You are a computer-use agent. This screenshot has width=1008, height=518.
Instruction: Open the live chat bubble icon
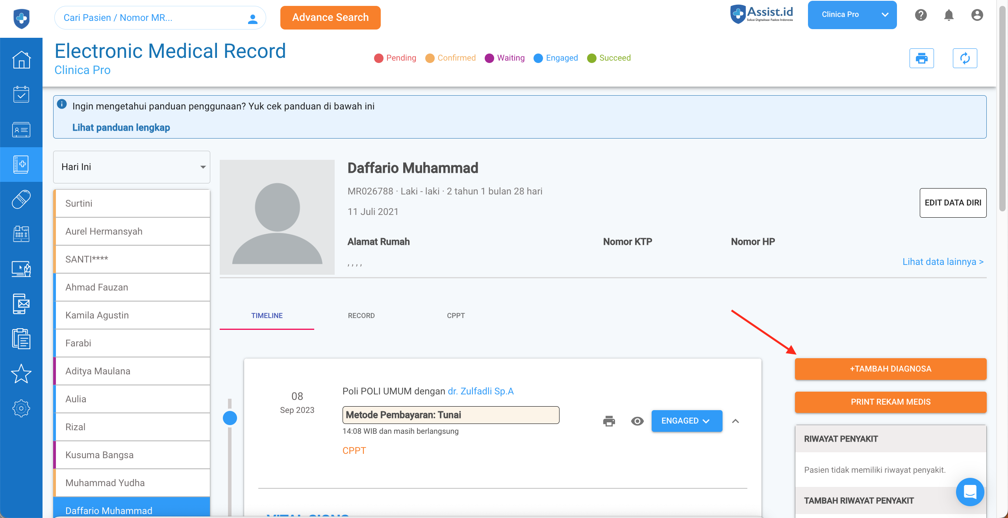coord(970,492)
